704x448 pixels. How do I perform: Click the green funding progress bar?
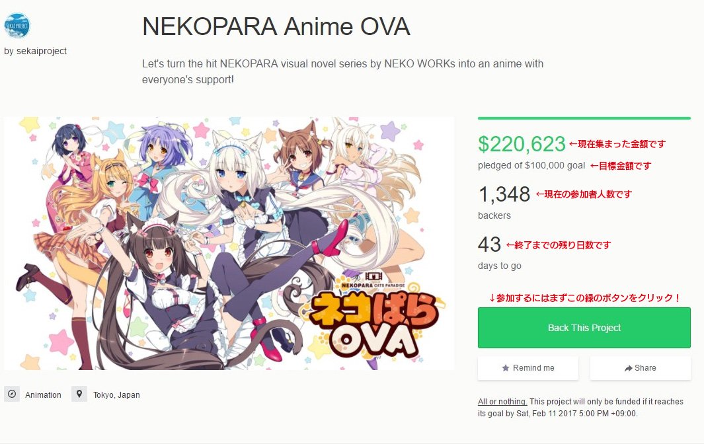tap(584, 118)
